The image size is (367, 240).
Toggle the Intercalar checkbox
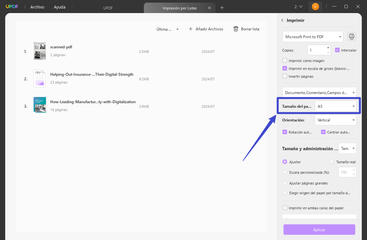[x=338, y=50]
